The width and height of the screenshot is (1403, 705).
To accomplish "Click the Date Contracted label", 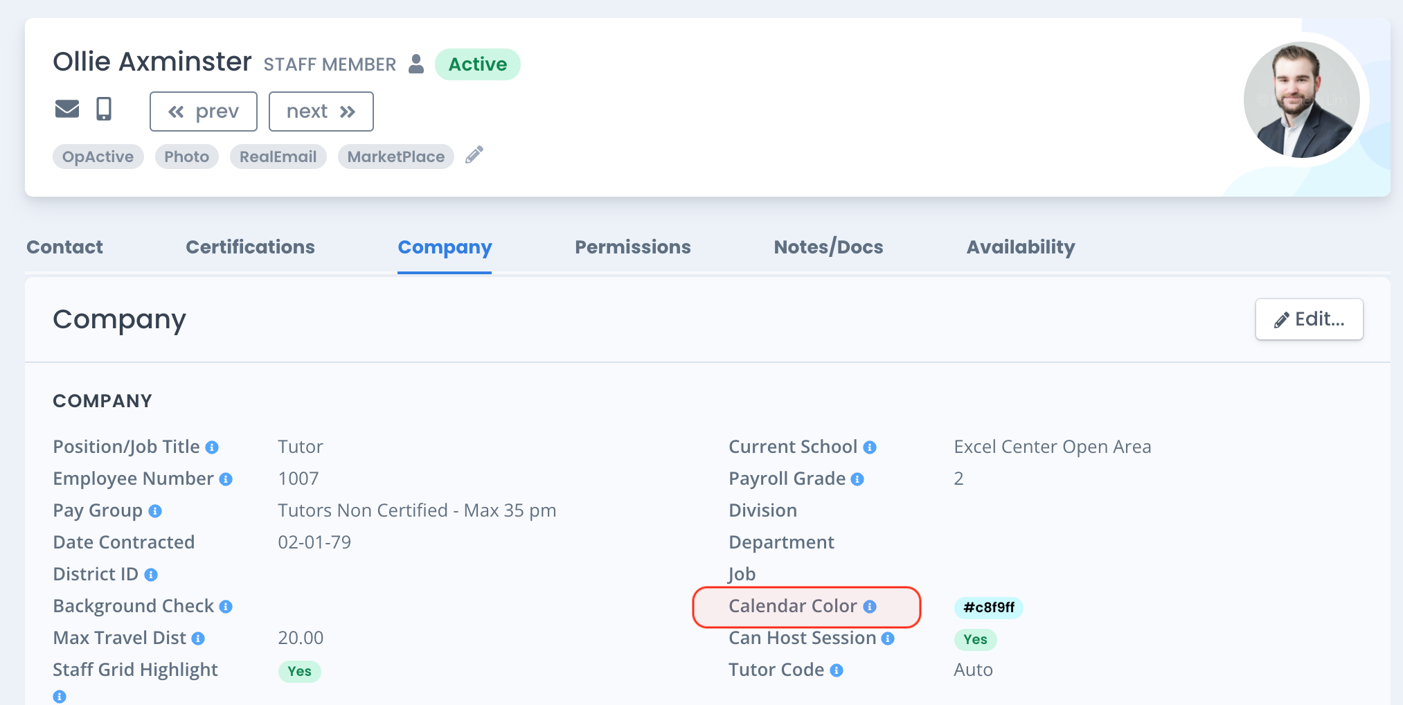I will pos(124,542).
